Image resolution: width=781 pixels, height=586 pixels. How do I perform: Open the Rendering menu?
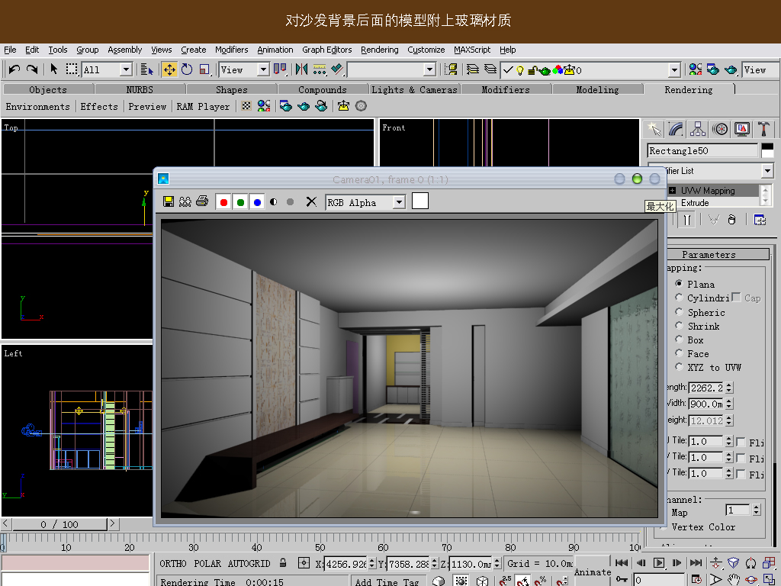[380, 50]
